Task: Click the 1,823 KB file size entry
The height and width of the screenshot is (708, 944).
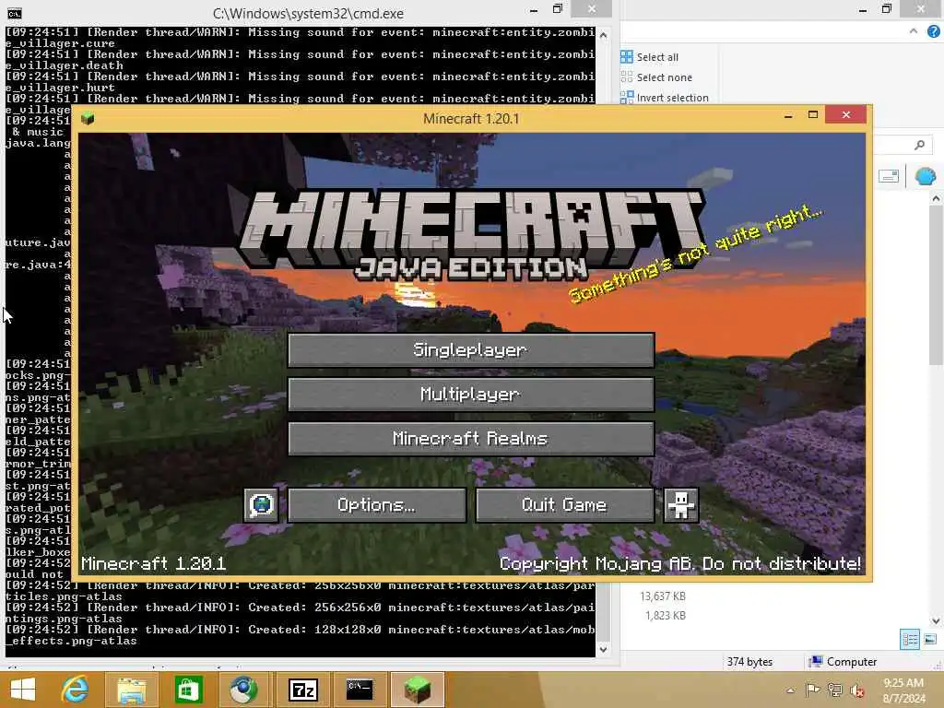Action: [666, 615]
